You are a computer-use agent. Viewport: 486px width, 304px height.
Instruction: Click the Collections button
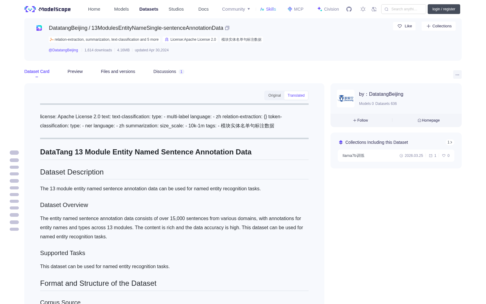[x=439, y=26]
